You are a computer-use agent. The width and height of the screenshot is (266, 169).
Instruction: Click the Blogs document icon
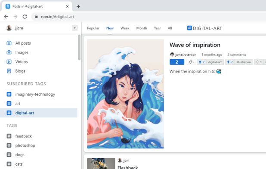click(x=9, y=71)
